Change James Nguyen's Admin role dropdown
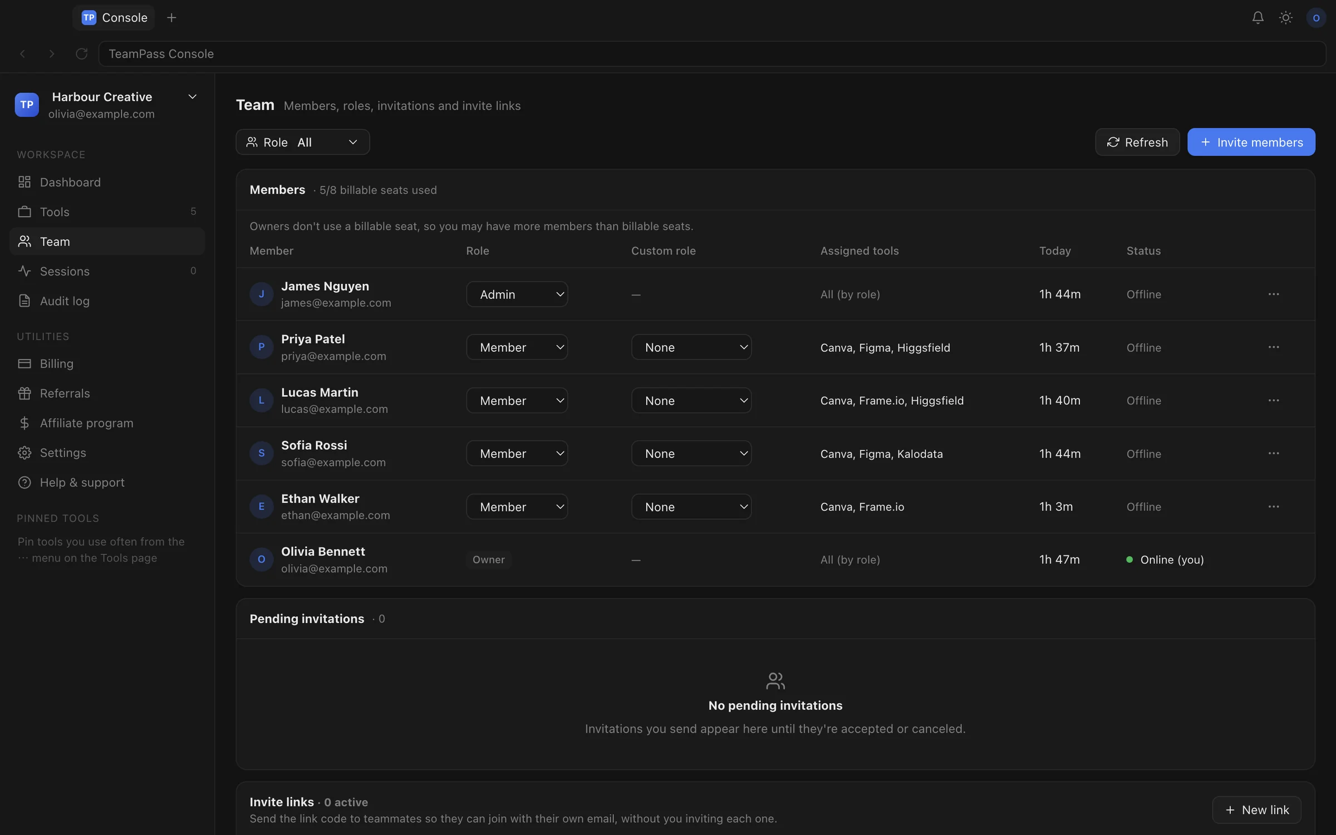Viewport: 1336px width, 835px height. (x=517, y=294)
